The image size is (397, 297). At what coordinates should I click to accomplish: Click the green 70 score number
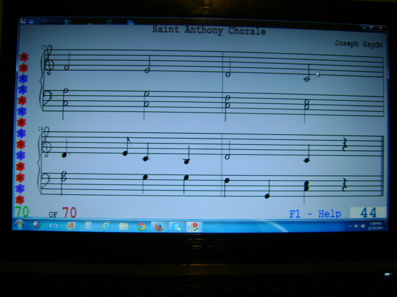click(x=22, y=212)
